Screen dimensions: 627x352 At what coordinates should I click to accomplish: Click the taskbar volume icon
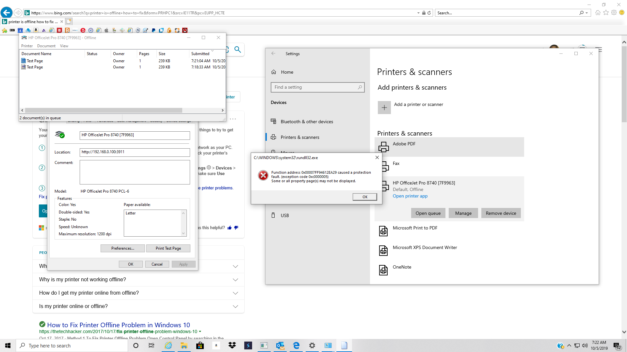(585, 345)
